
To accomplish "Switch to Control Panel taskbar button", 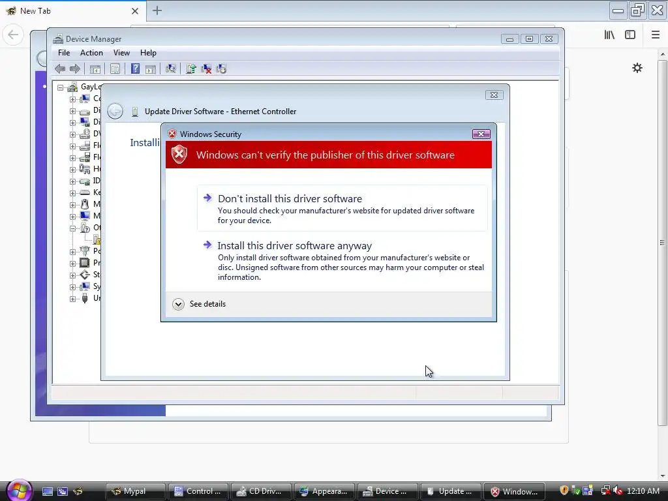I will pos(198,491).
